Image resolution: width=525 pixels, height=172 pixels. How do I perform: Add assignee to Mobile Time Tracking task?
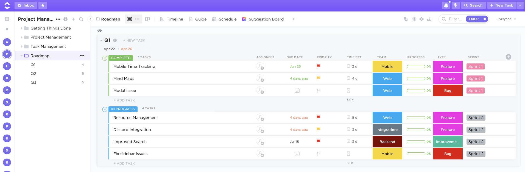click(260, 66)
